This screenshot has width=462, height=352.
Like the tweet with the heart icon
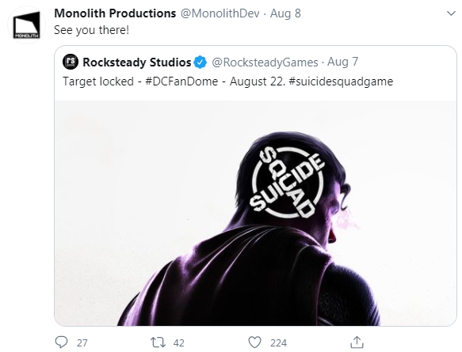pos(254,343)
